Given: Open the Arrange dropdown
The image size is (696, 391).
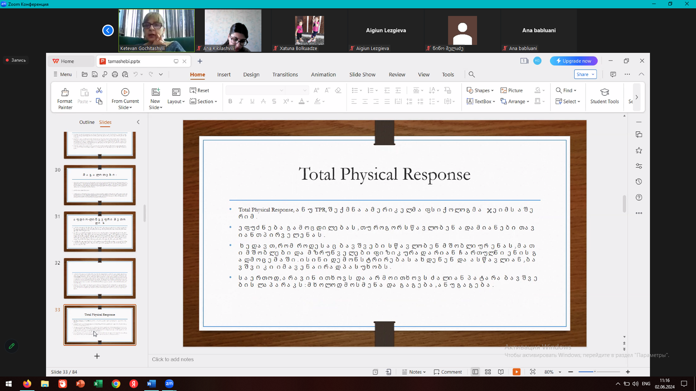Looking at the screenshot, I should 515,101.
